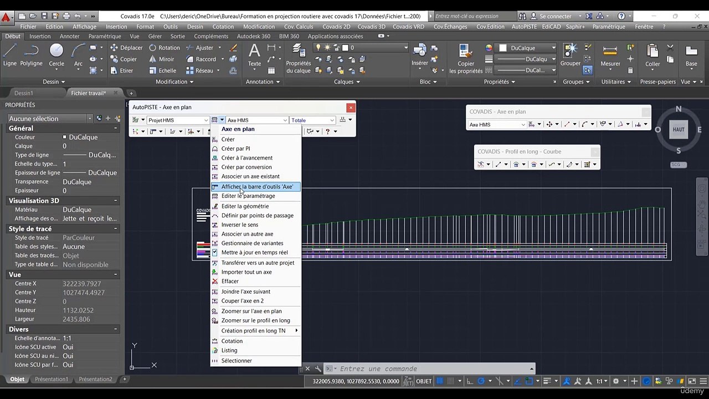Switch to the Fichier travail document tab
This screenshot has height=399, width=709.
pos(88,93)
